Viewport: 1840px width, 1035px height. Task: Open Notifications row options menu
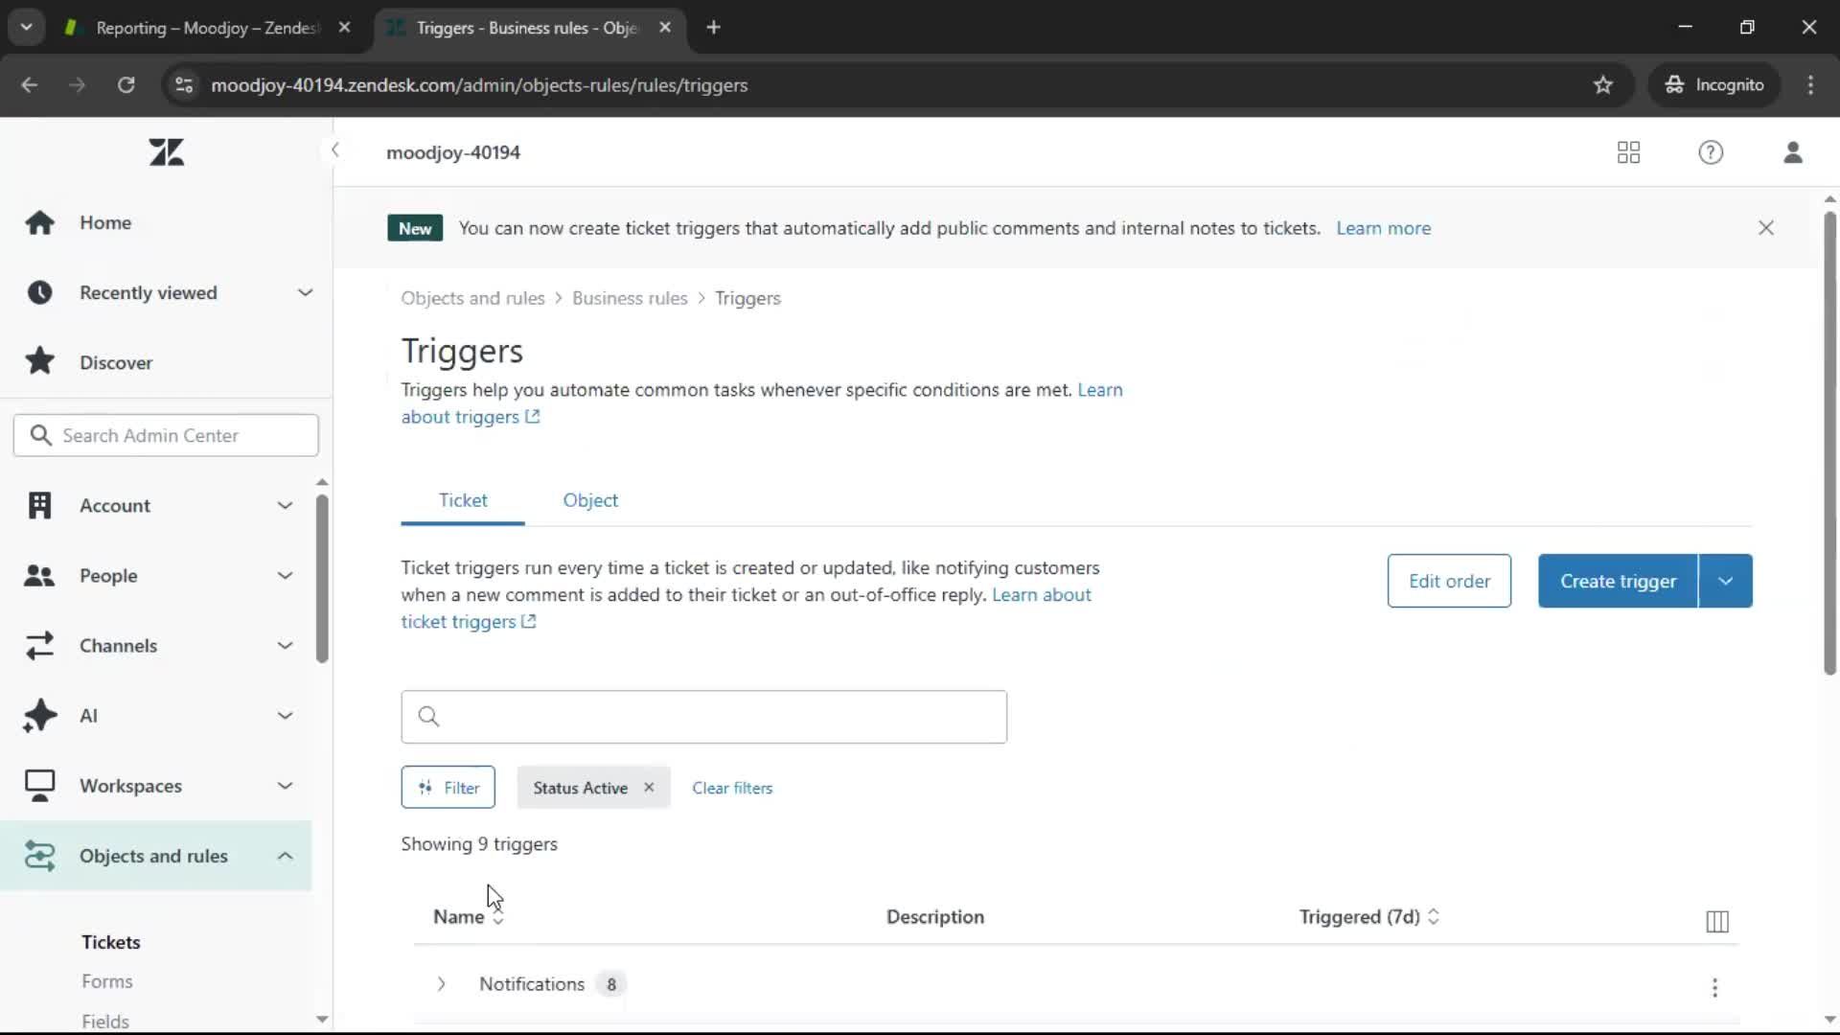(x=1714, y=987)
